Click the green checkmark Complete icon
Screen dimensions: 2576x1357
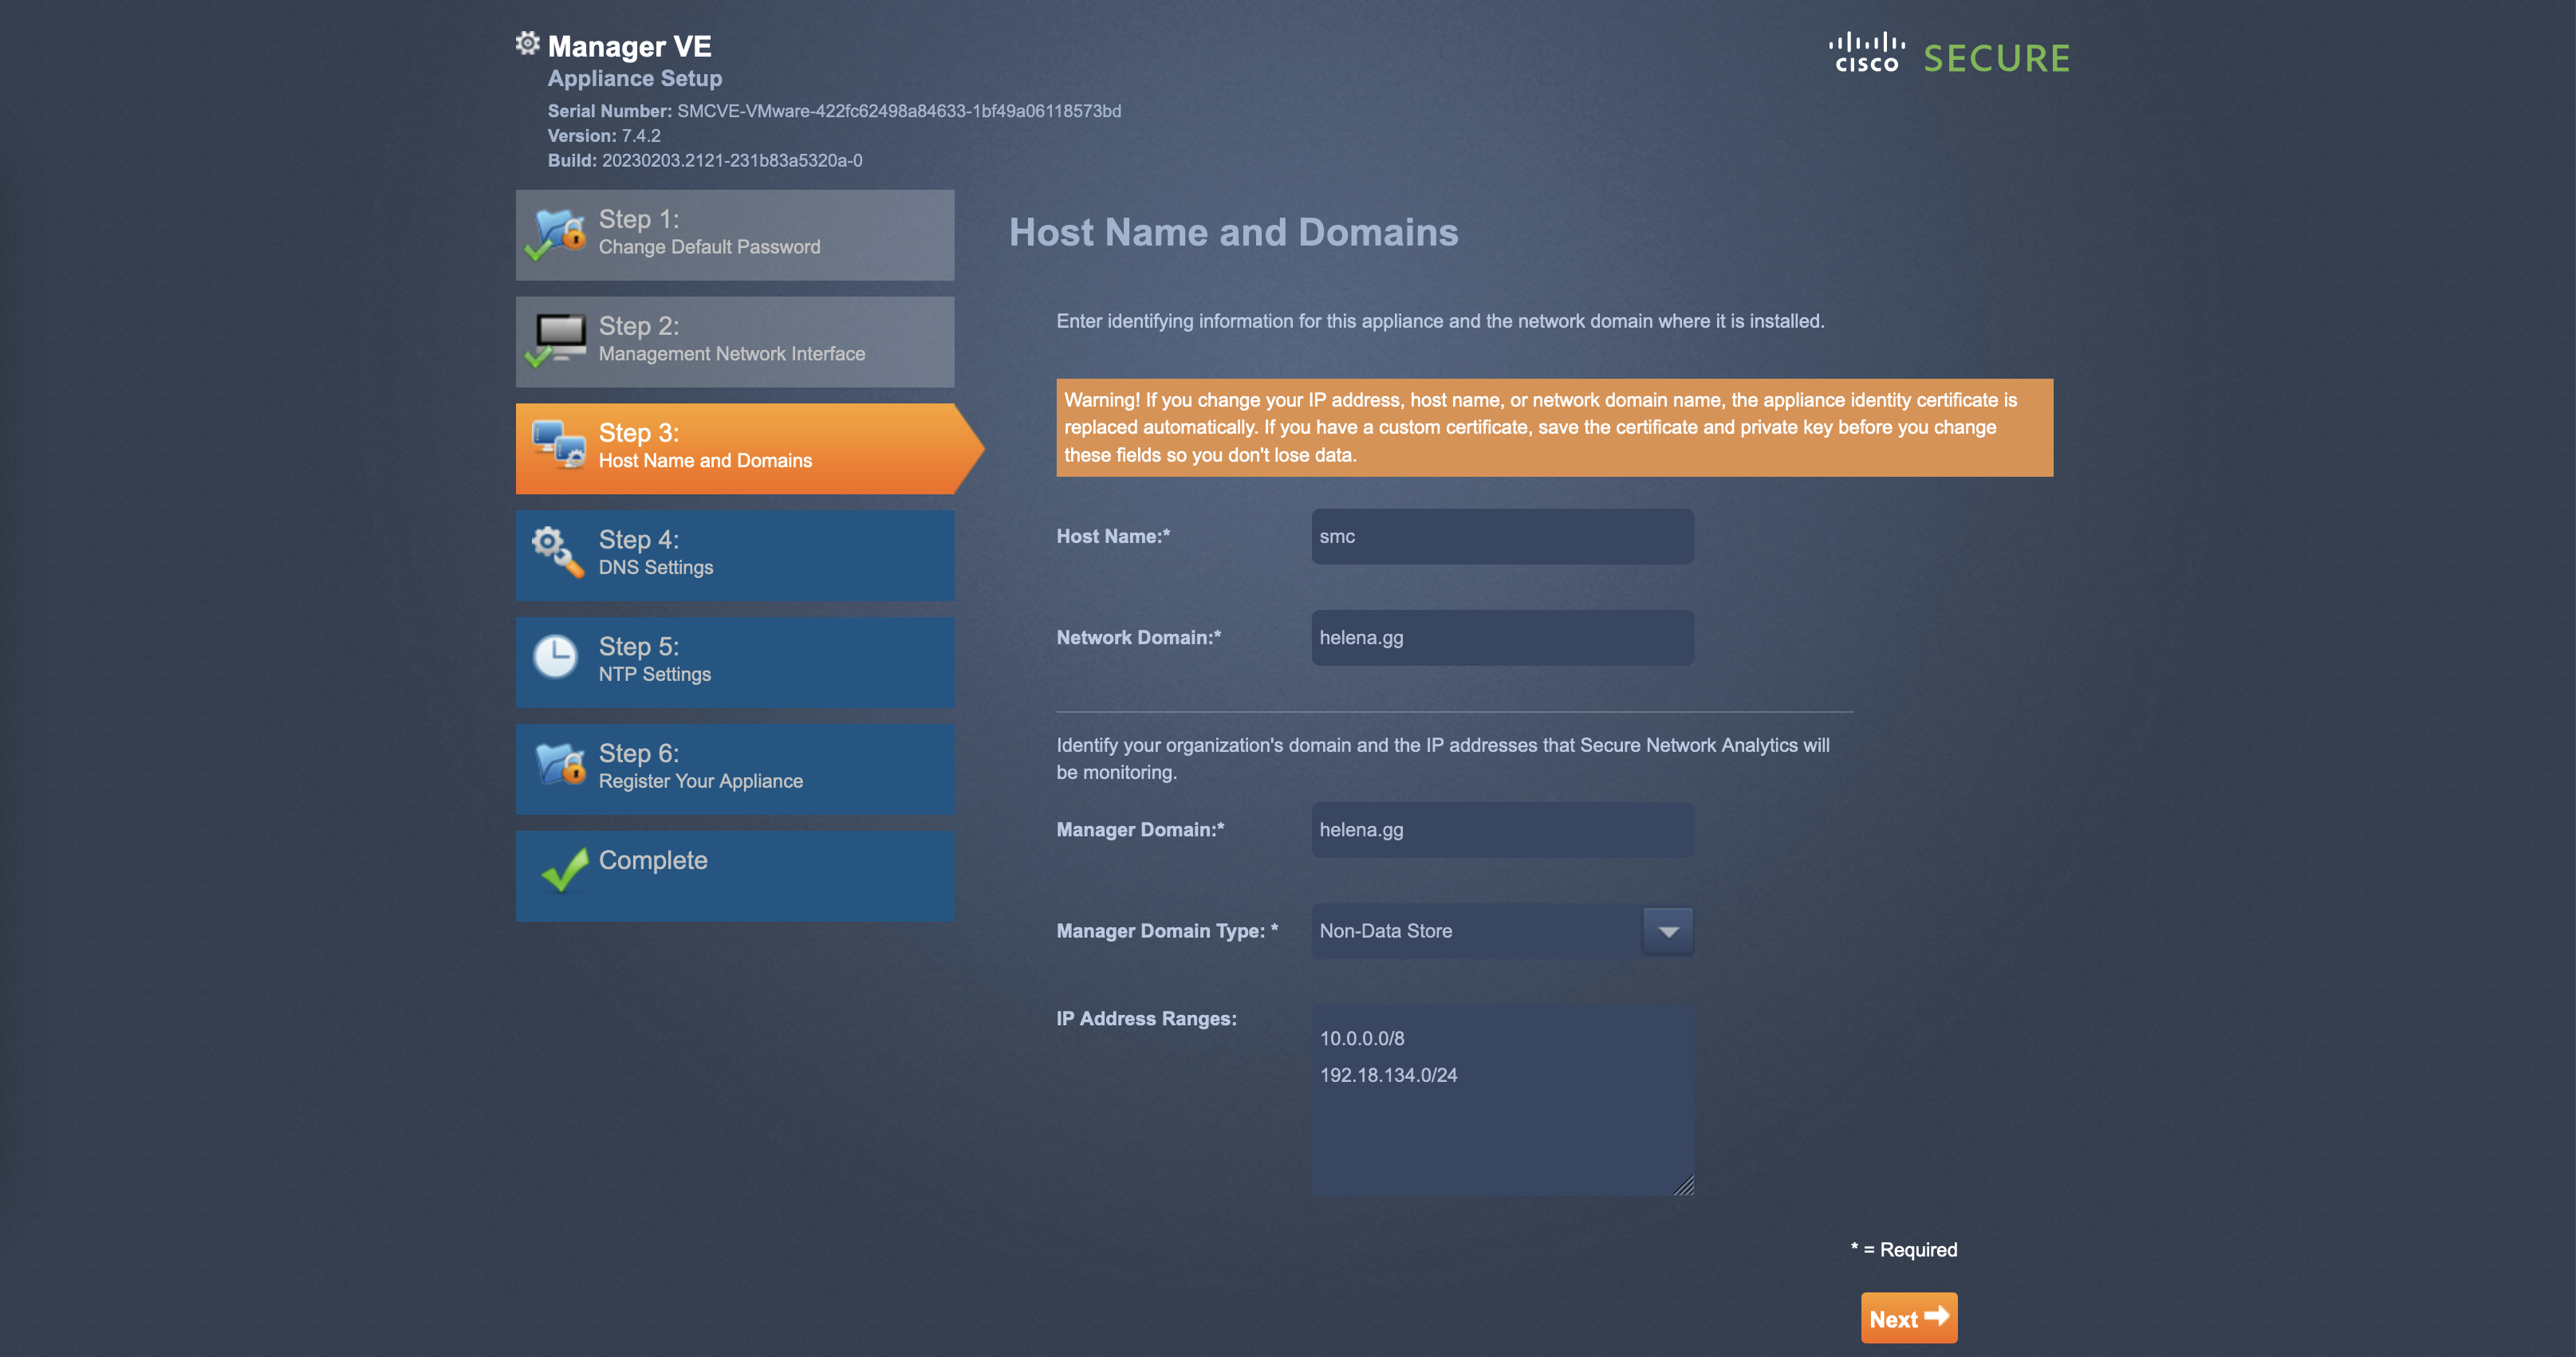pyautogui.click(x=563, y=869)
